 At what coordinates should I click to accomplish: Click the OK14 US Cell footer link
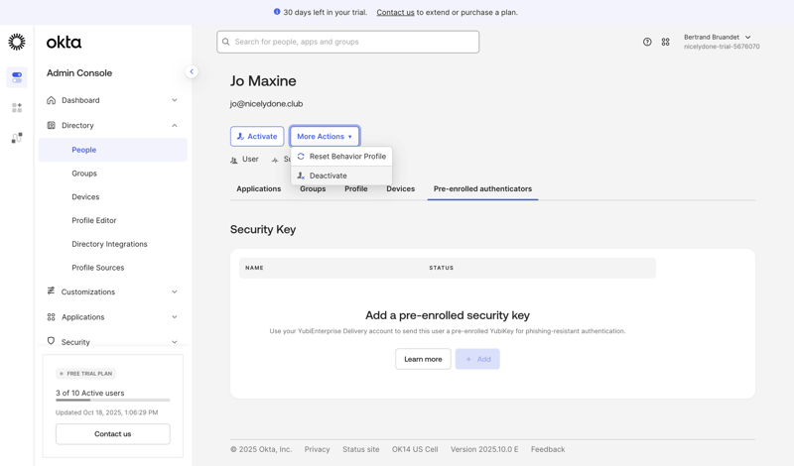pos(415,449)
